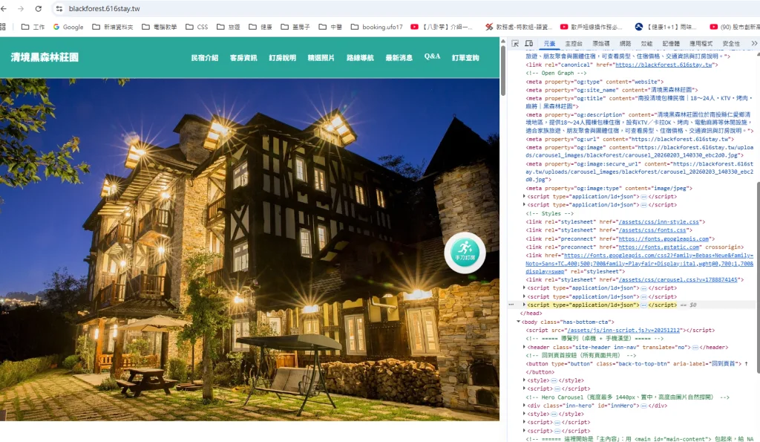Follow the inn-style.css stylesheet link
The image size is (760, 442).
point(658,222)
